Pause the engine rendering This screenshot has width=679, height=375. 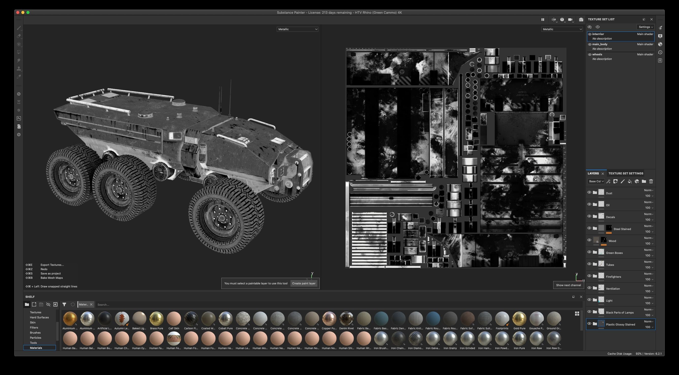543,20
